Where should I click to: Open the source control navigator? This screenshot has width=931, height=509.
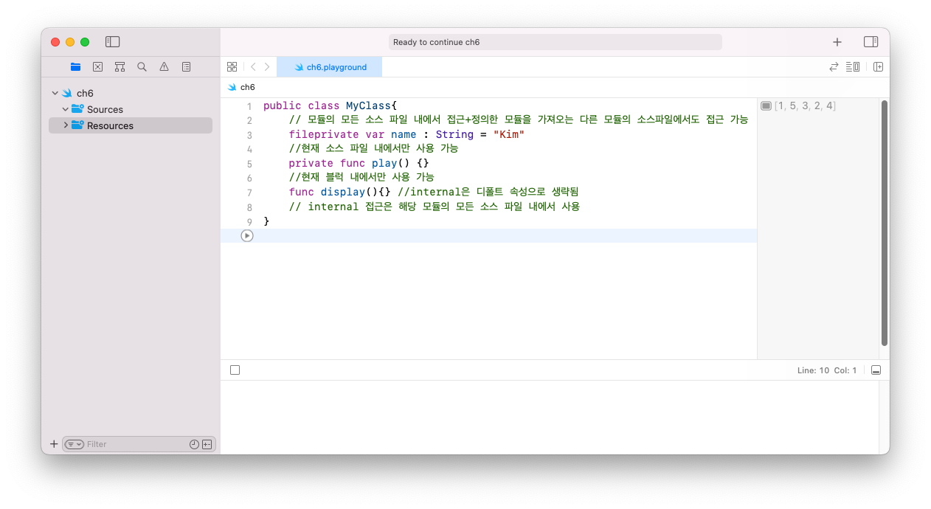click(x=97, y=66)
